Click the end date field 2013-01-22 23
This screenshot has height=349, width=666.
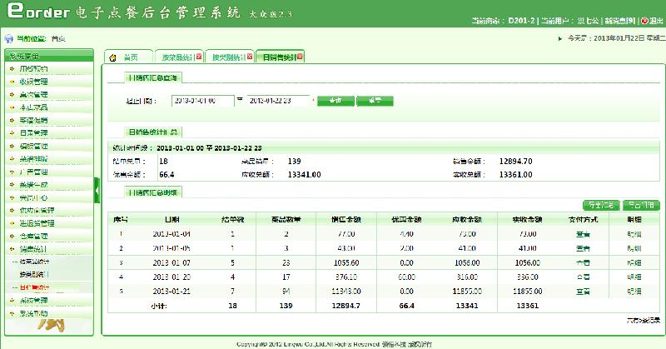279,101
